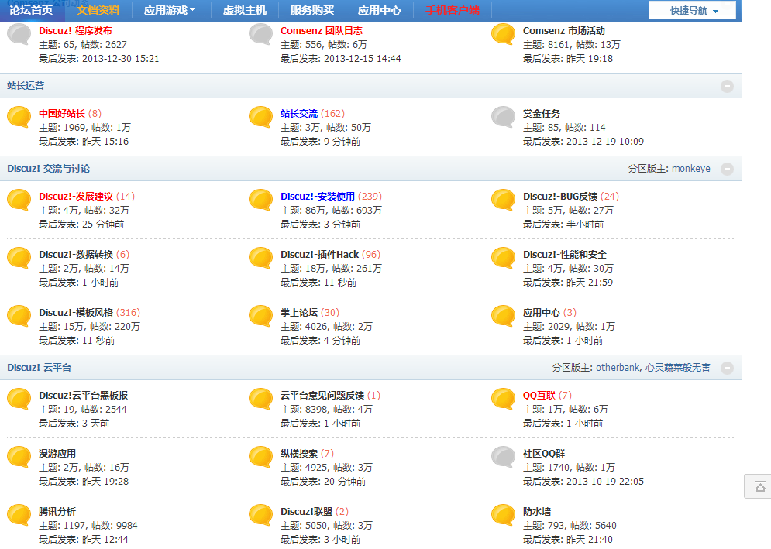This screenshot has height=549, width=771.
Task: Open the QQ互联 forum link
Action: (x=539, y=396)
